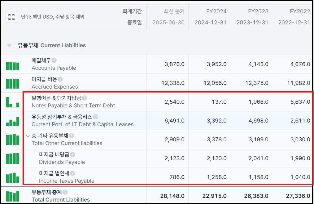Click Notes Payable & Short Term Debt chart icon

pos(12,102)
